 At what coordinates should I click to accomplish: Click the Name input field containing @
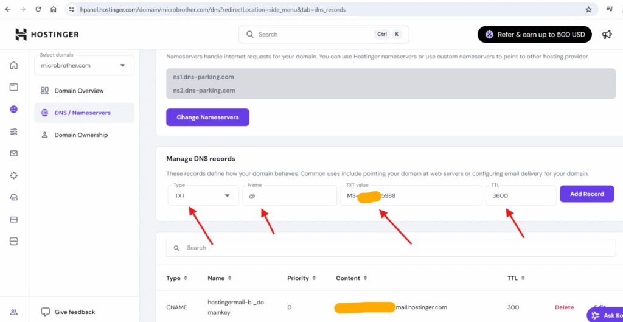289,196
